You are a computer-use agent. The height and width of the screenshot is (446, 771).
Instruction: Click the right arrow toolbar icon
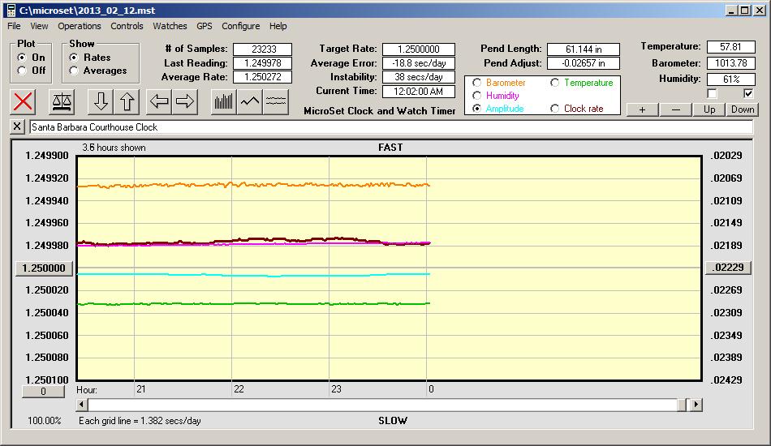pyautogui.click(x=185, y=101)
